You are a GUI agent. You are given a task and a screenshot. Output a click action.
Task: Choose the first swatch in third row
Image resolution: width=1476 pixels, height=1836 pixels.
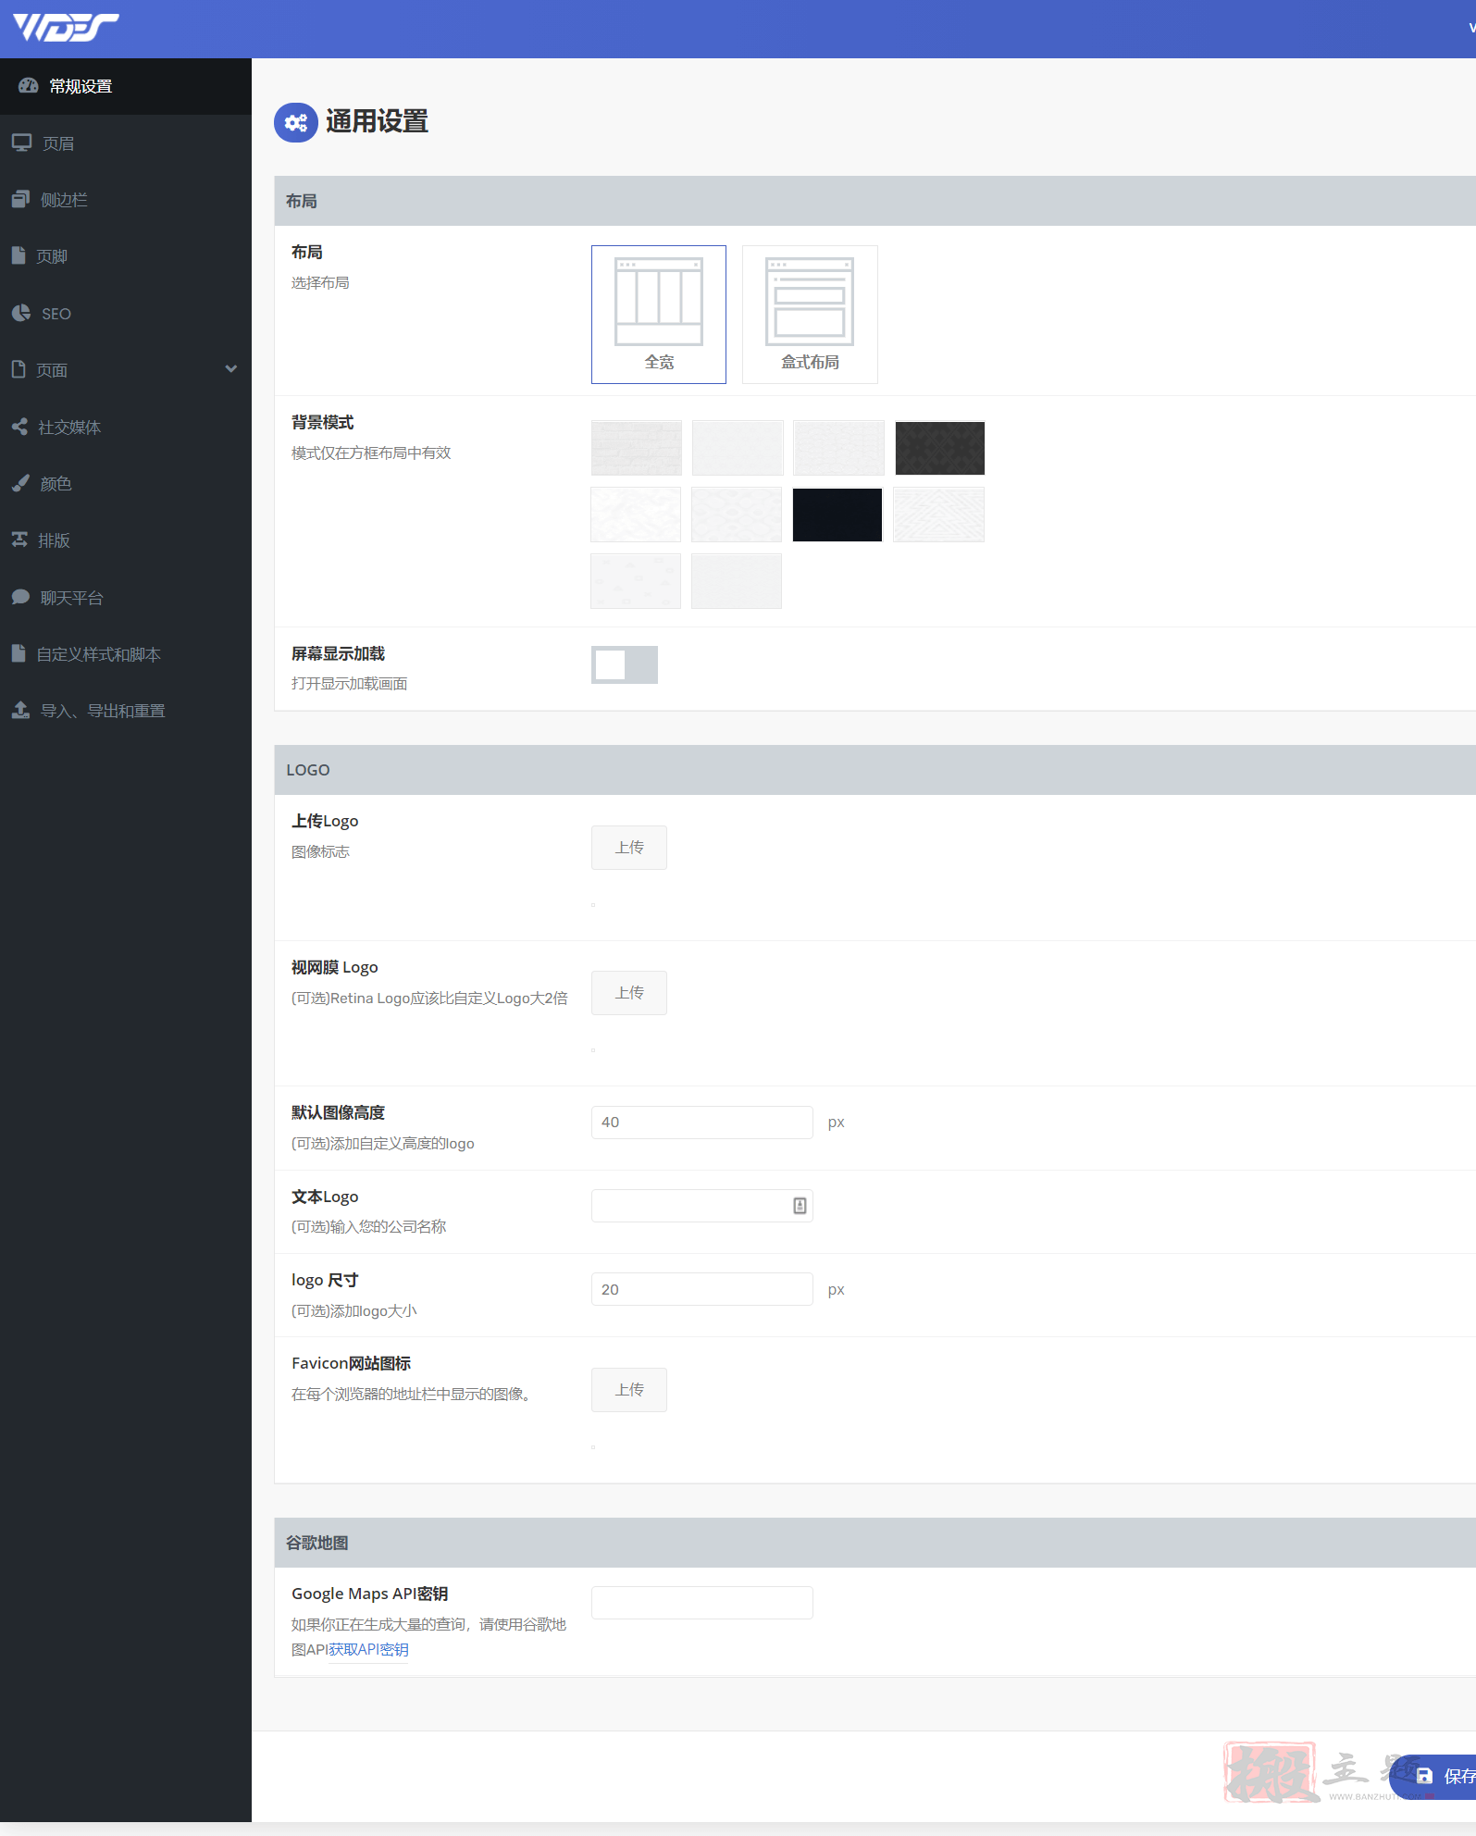636,581
